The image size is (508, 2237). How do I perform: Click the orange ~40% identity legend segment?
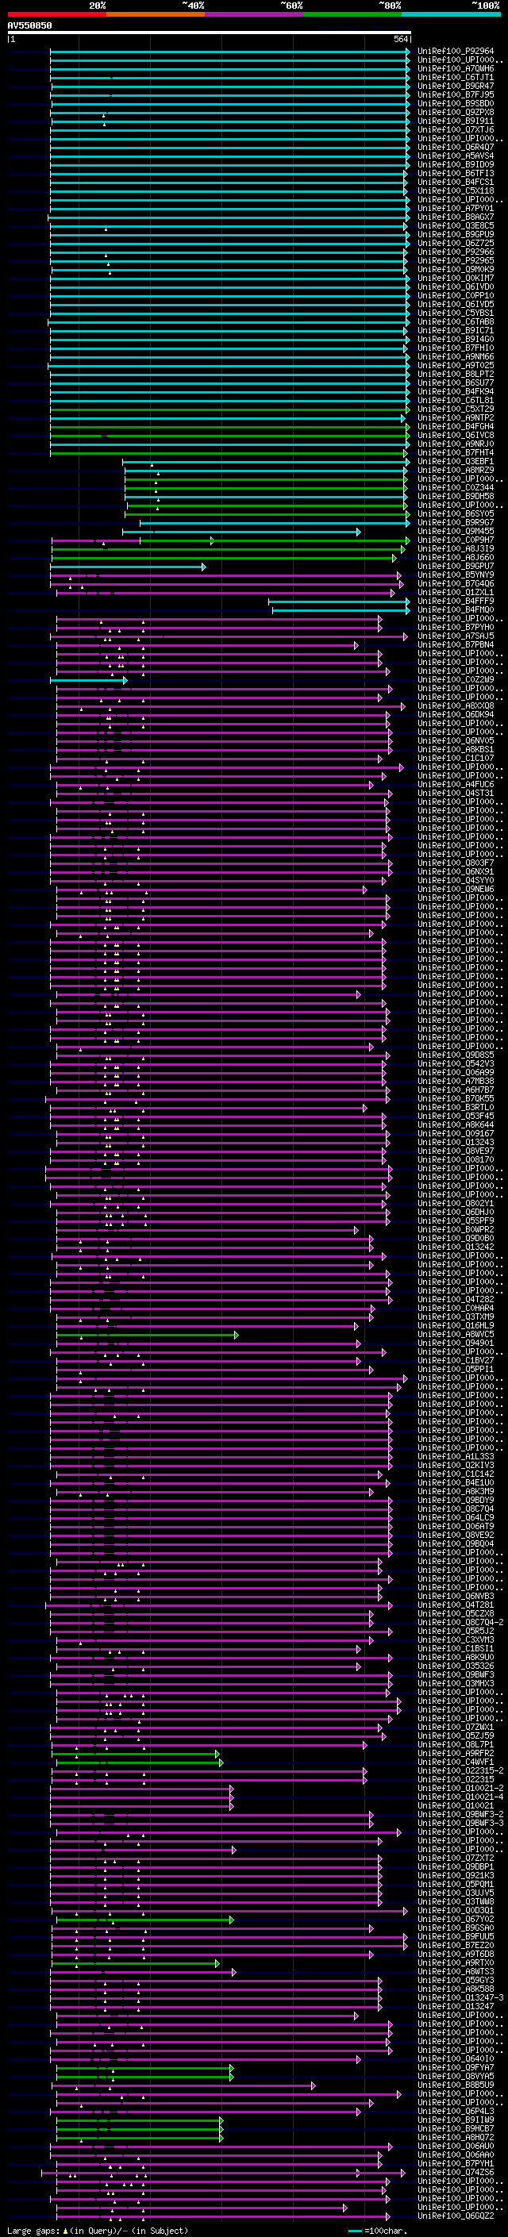(x=156, y=14)
